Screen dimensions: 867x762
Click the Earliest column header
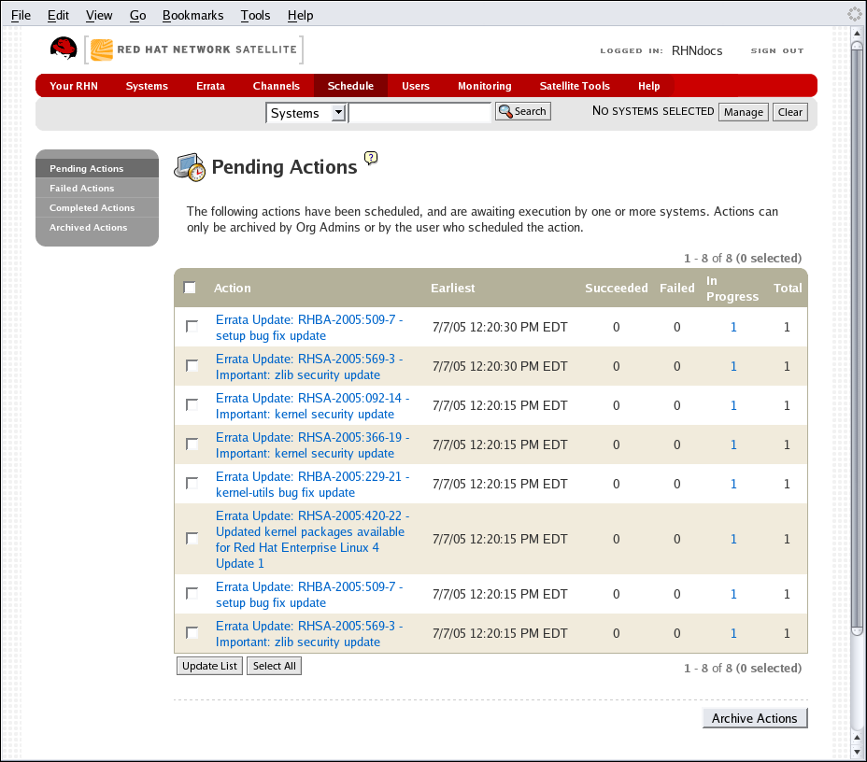452,288
